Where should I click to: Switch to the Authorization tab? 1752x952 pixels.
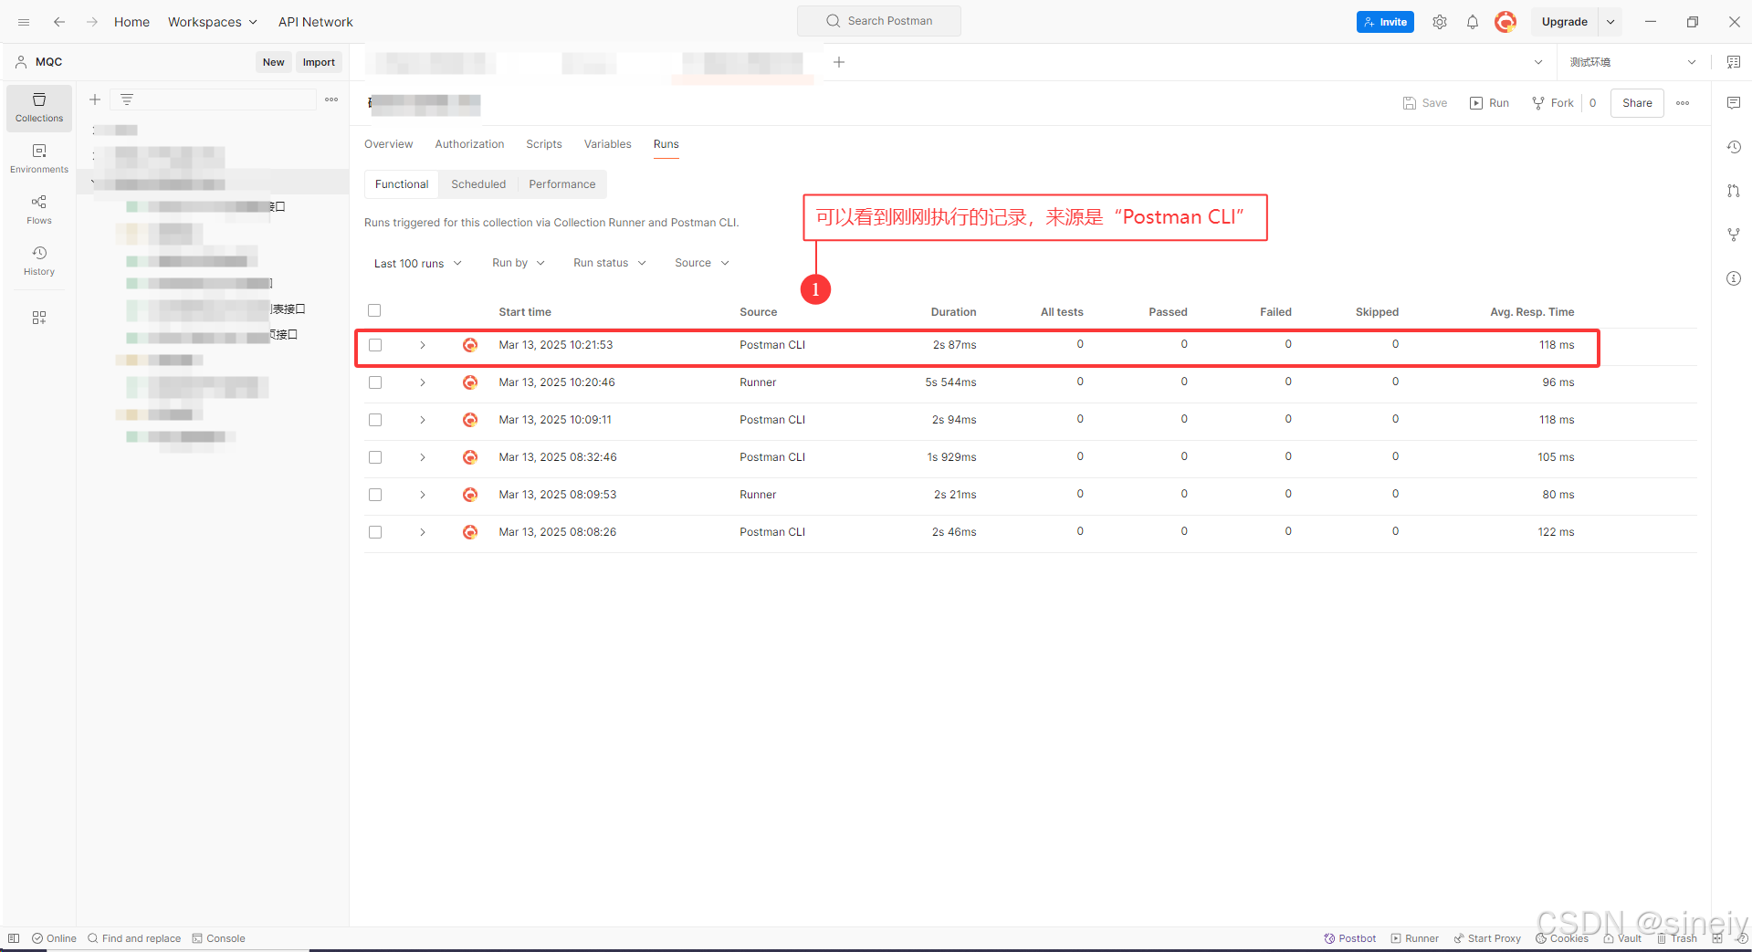[469, 144]
